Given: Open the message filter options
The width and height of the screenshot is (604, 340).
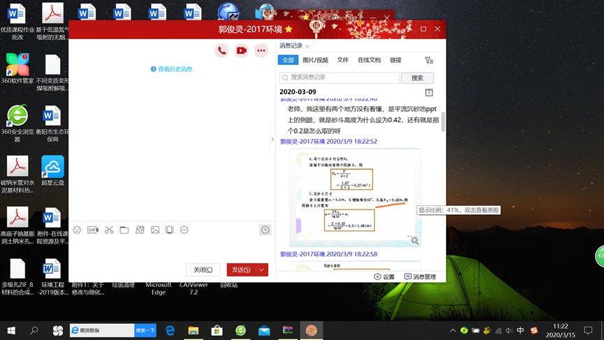Looking at the screenshot, I should pos(429,61).
